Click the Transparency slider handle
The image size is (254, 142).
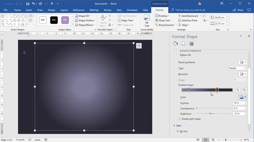[x=197, y=108]
